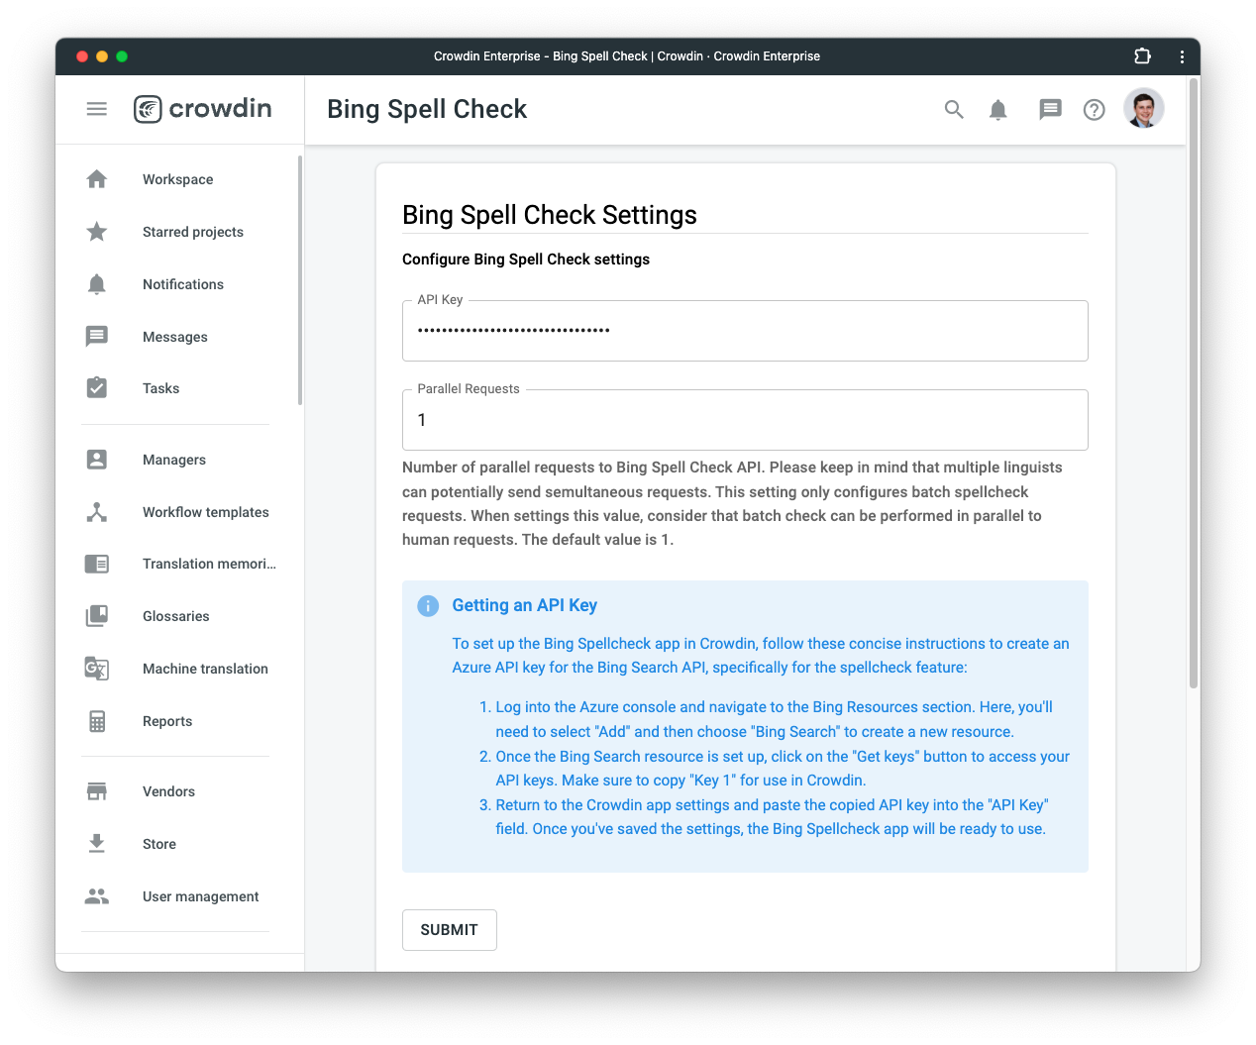
Task: Click the Translation memories icon
Action: tap(97, 564)
